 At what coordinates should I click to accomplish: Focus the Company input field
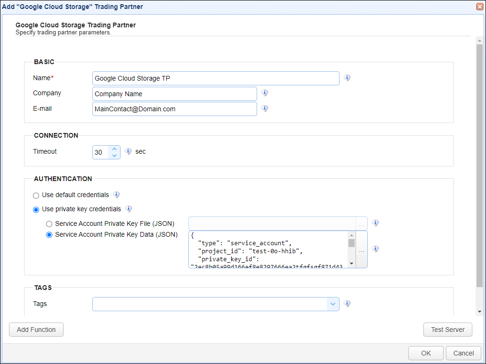point(175,94)
